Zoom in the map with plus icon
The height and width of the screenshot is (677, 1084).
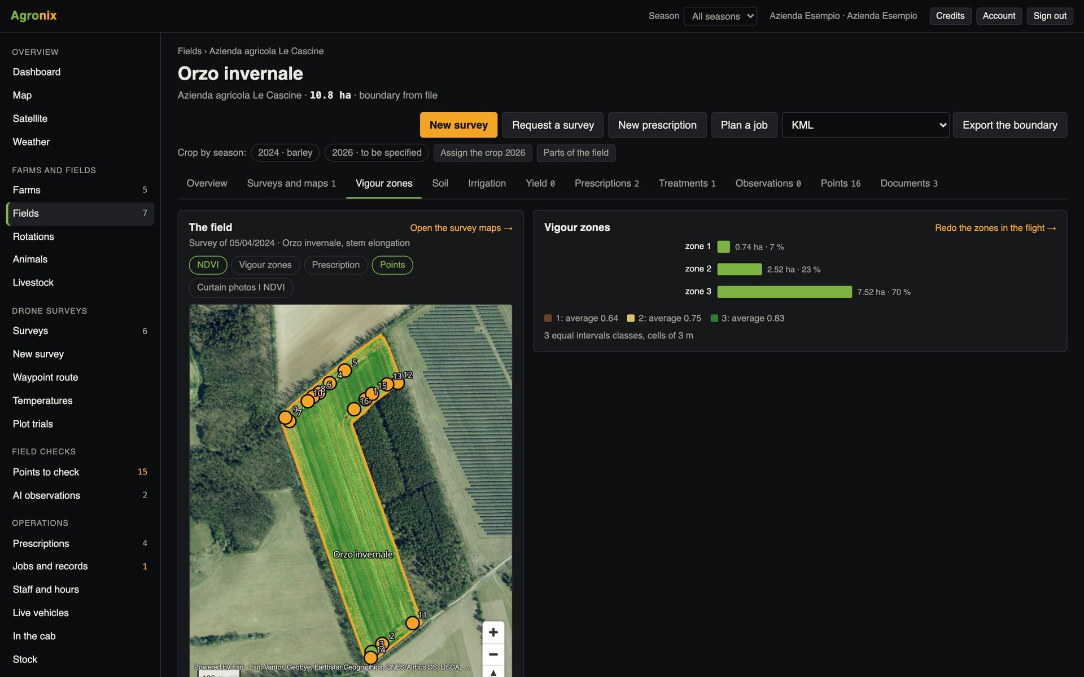pos(493,632)
